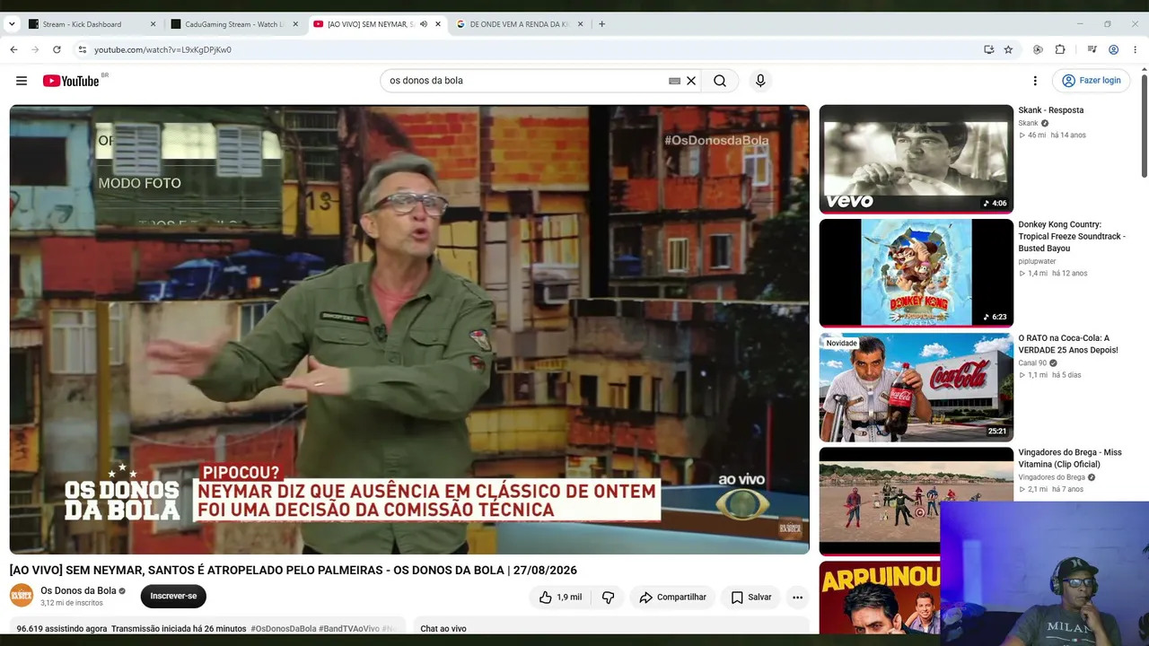This screenshot has width=1149, height=646.
Task: Open the Chrome three-dot menu
Action: click(x=1136, y=49)
